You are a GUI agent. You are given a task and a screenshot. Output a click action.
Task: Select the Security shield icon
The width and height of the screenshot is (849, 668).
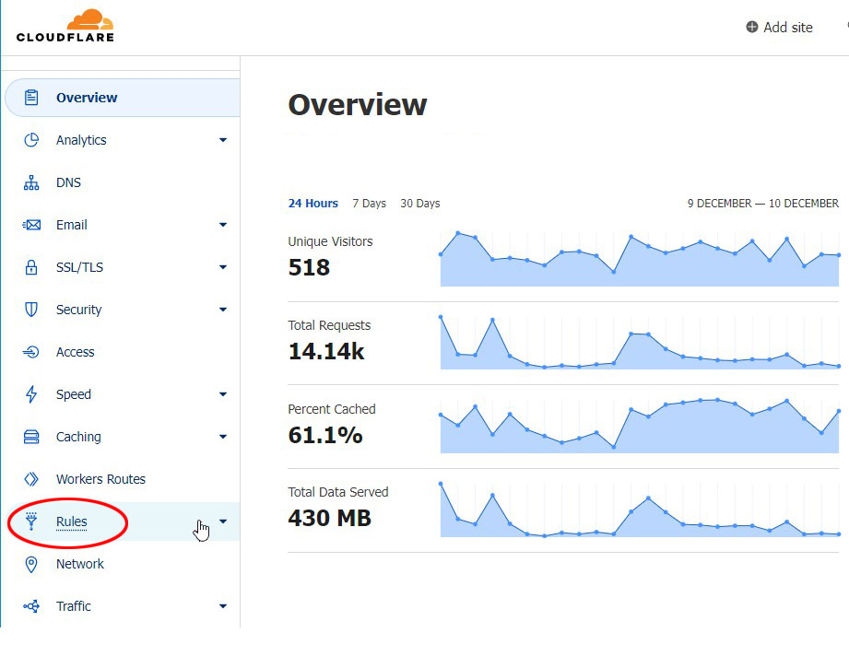pyautogui.click(x=30, y=310)
